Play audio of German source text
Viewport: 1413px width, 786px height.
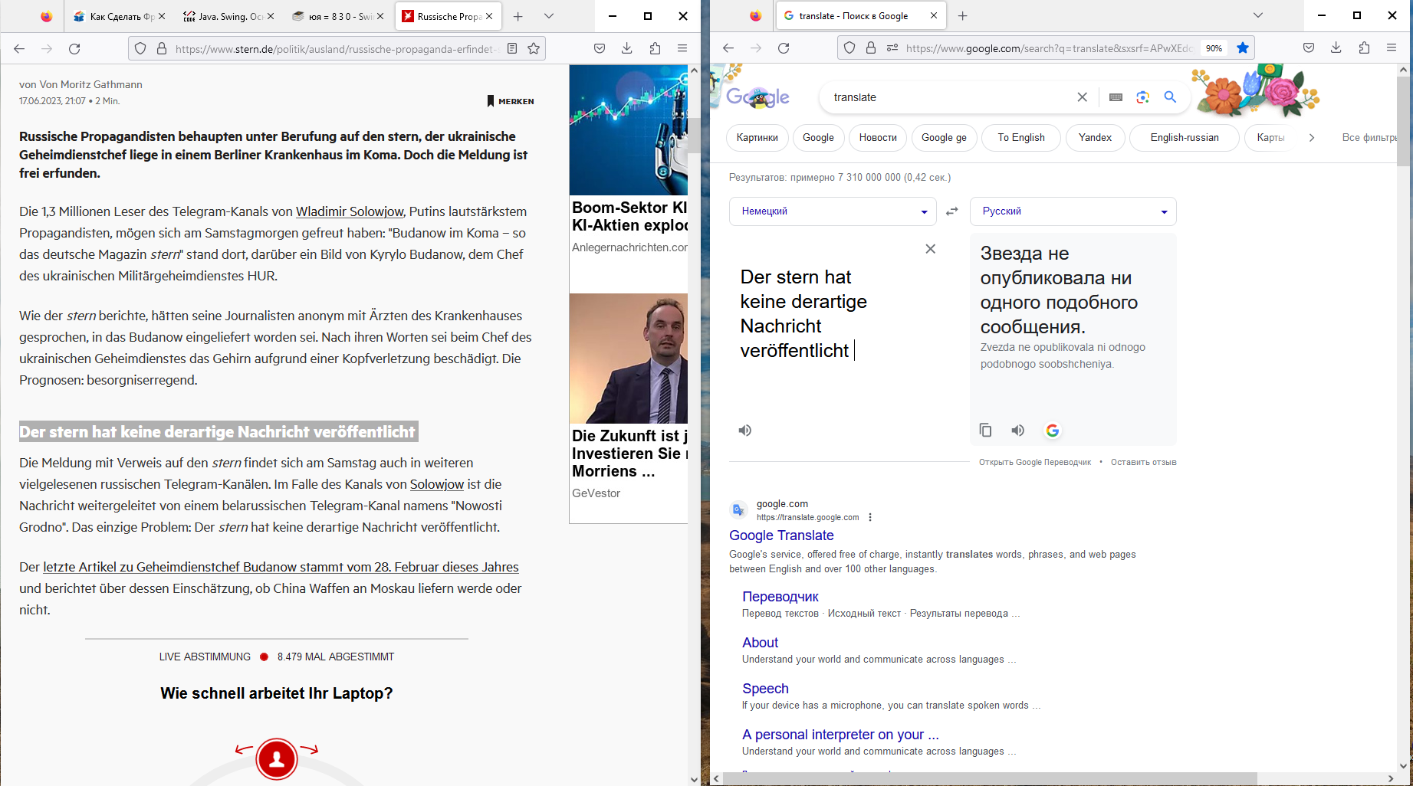click(744, 431)
